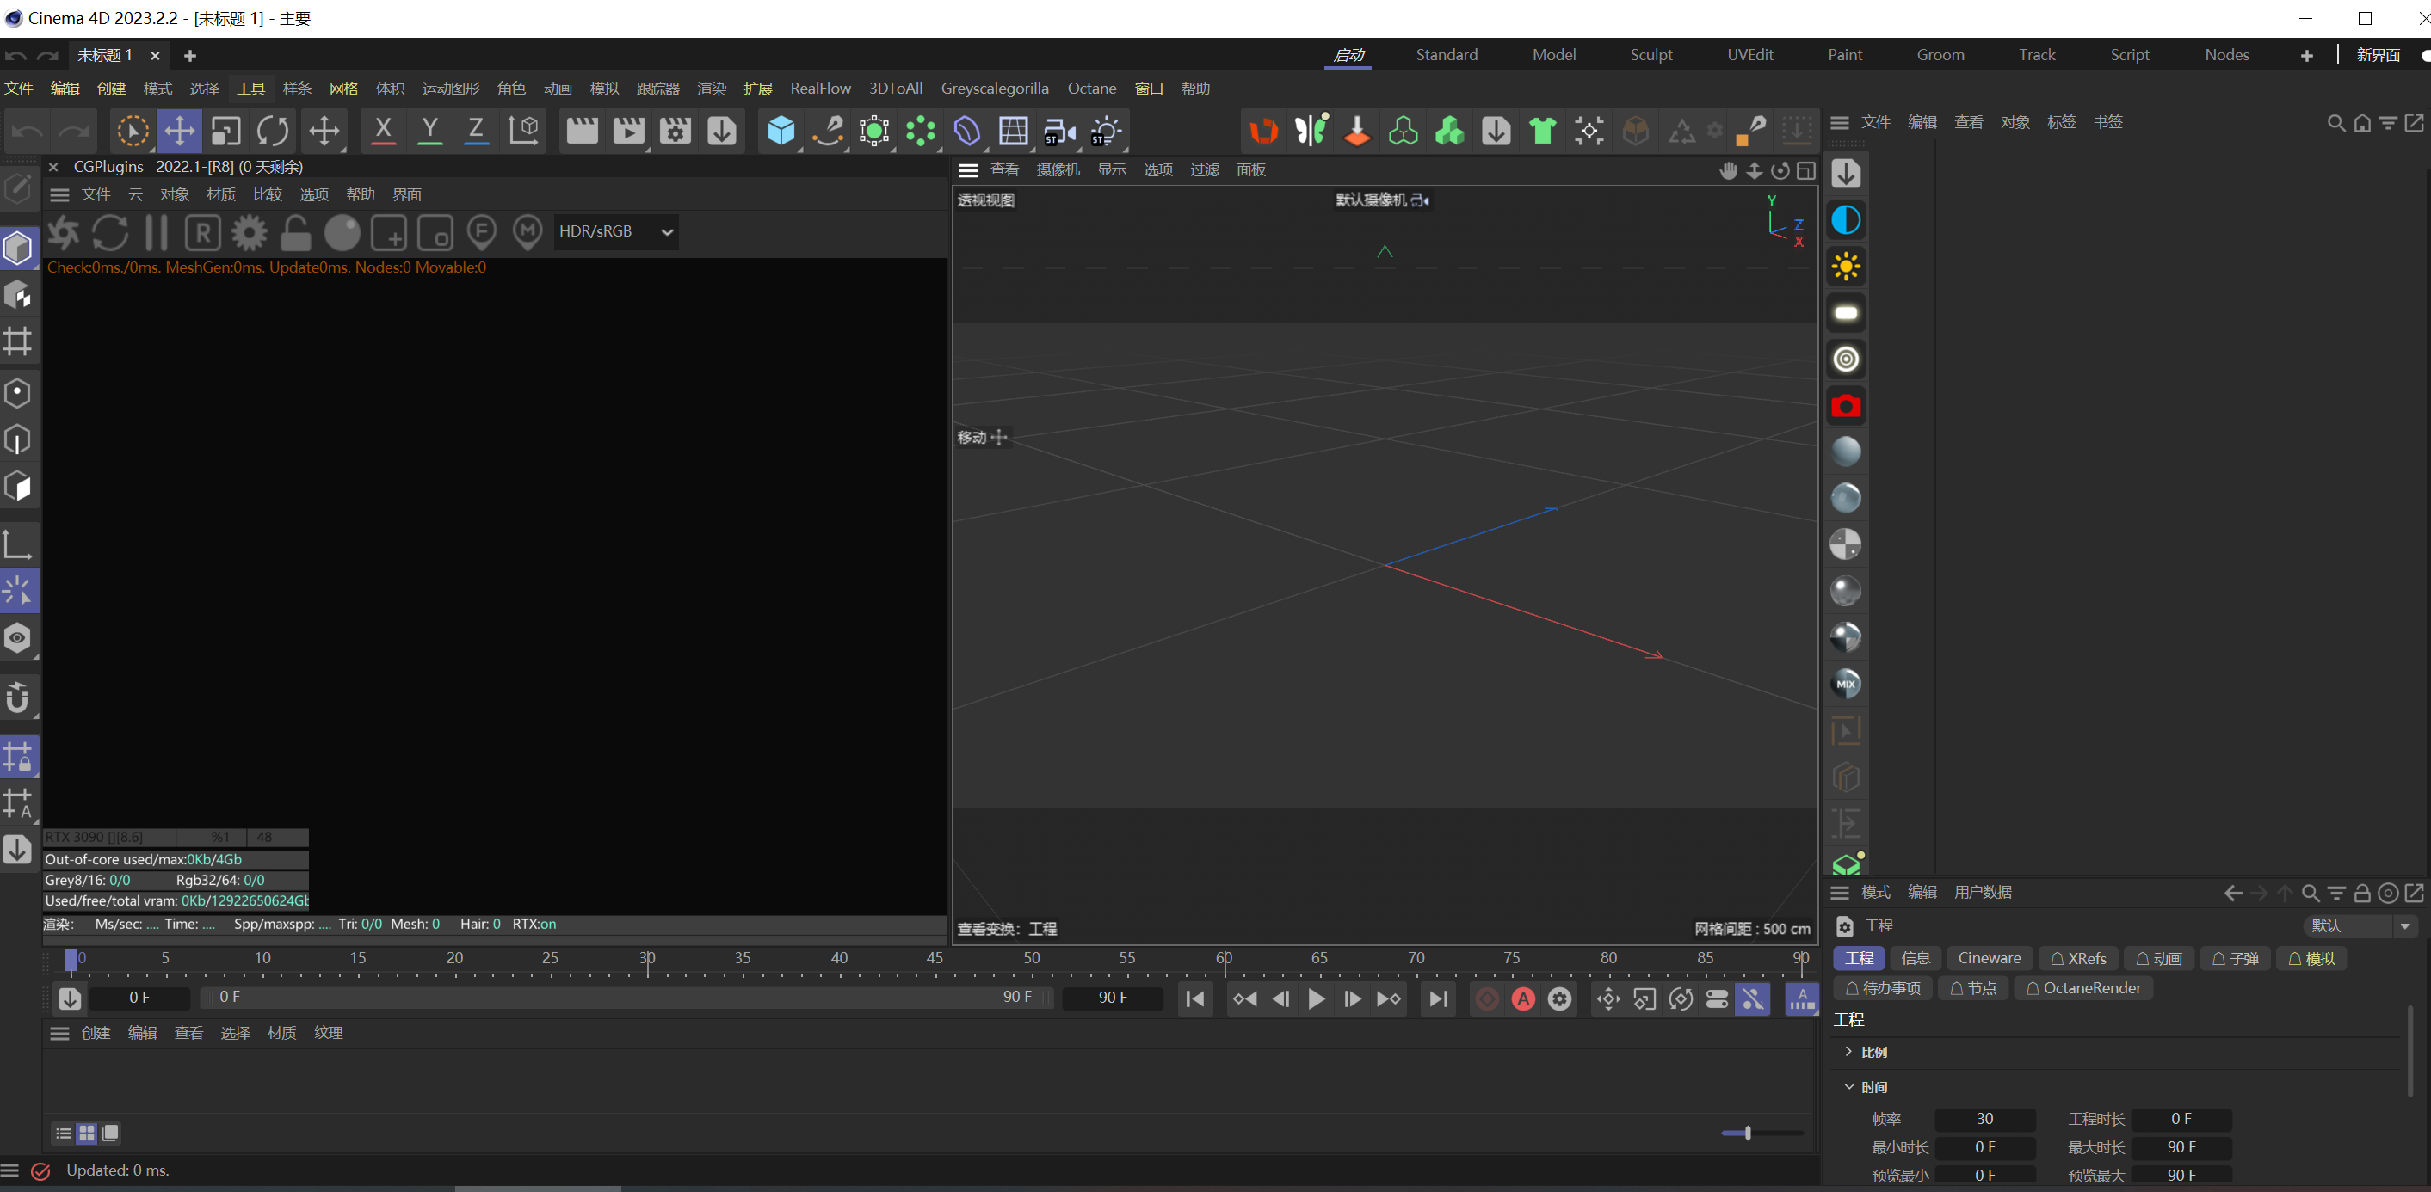Click the Octane render region R icon
Viewport: 2431px width, 1192px height.
[203, 232]
